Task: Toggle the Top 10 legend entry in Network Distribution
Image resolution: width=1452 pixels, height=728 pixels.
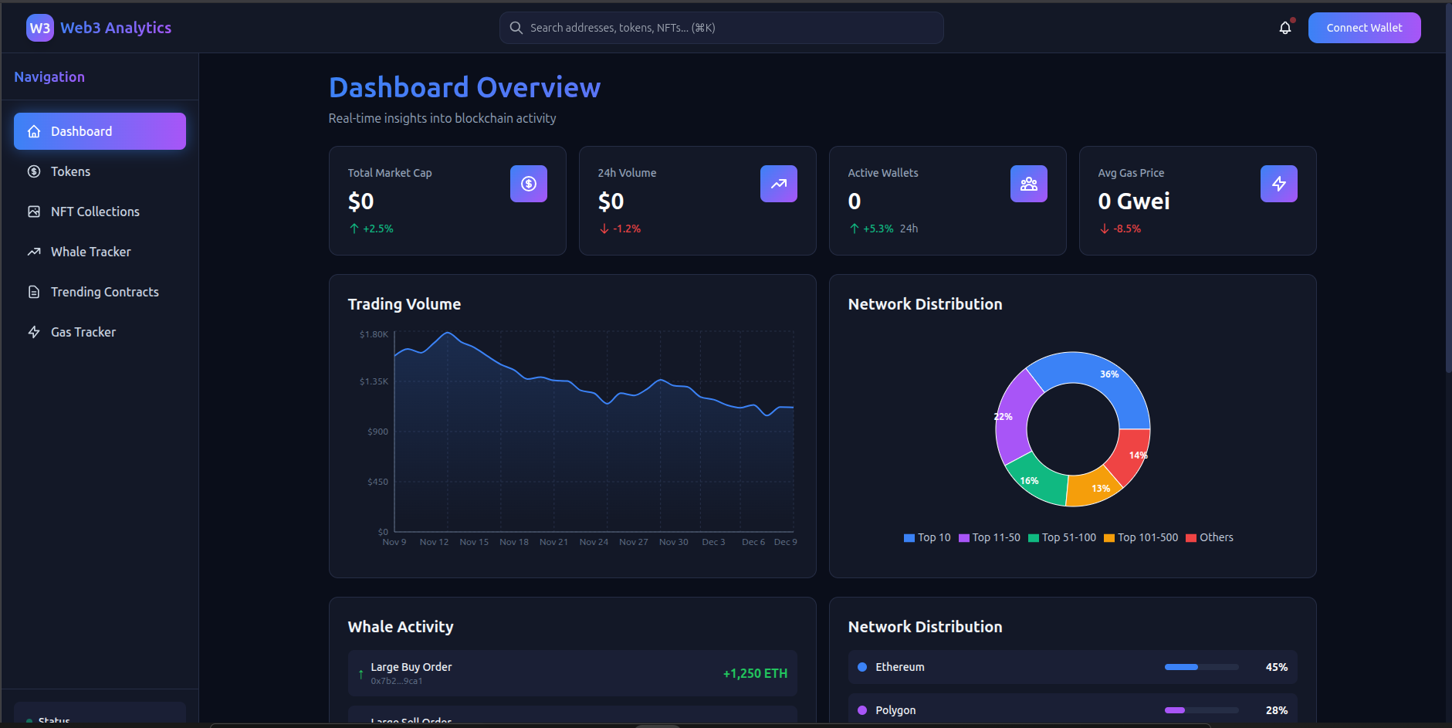Action: point(928,537)
